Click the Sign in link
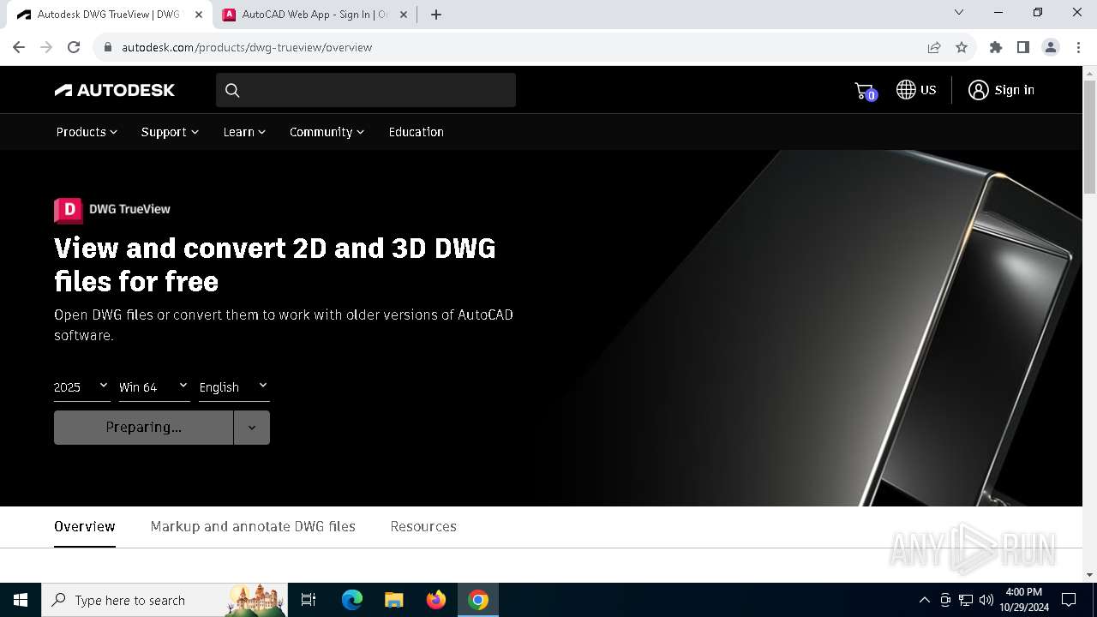1097x617 pixels. (x=1014, y=90)
